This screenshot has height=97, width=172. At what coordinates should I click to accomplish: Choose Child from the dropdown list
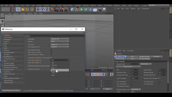pos(60,73)
